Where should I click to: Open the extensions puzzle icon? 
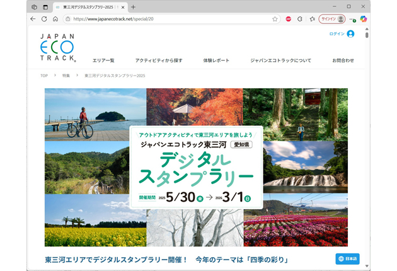(x=300, y=19)
